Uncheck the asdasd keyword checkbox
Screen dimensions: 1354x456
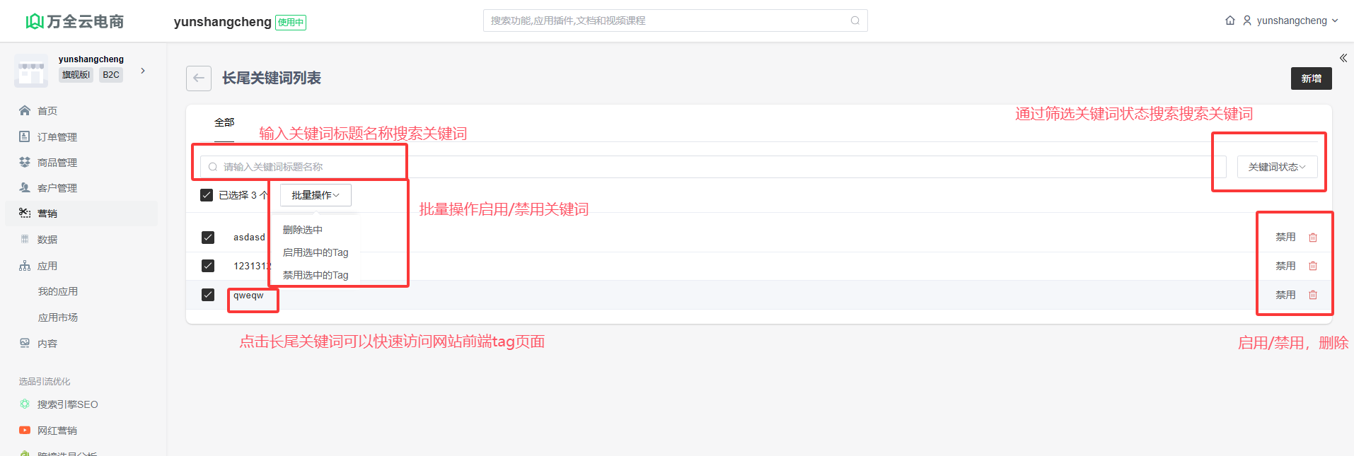pos(208,238)
